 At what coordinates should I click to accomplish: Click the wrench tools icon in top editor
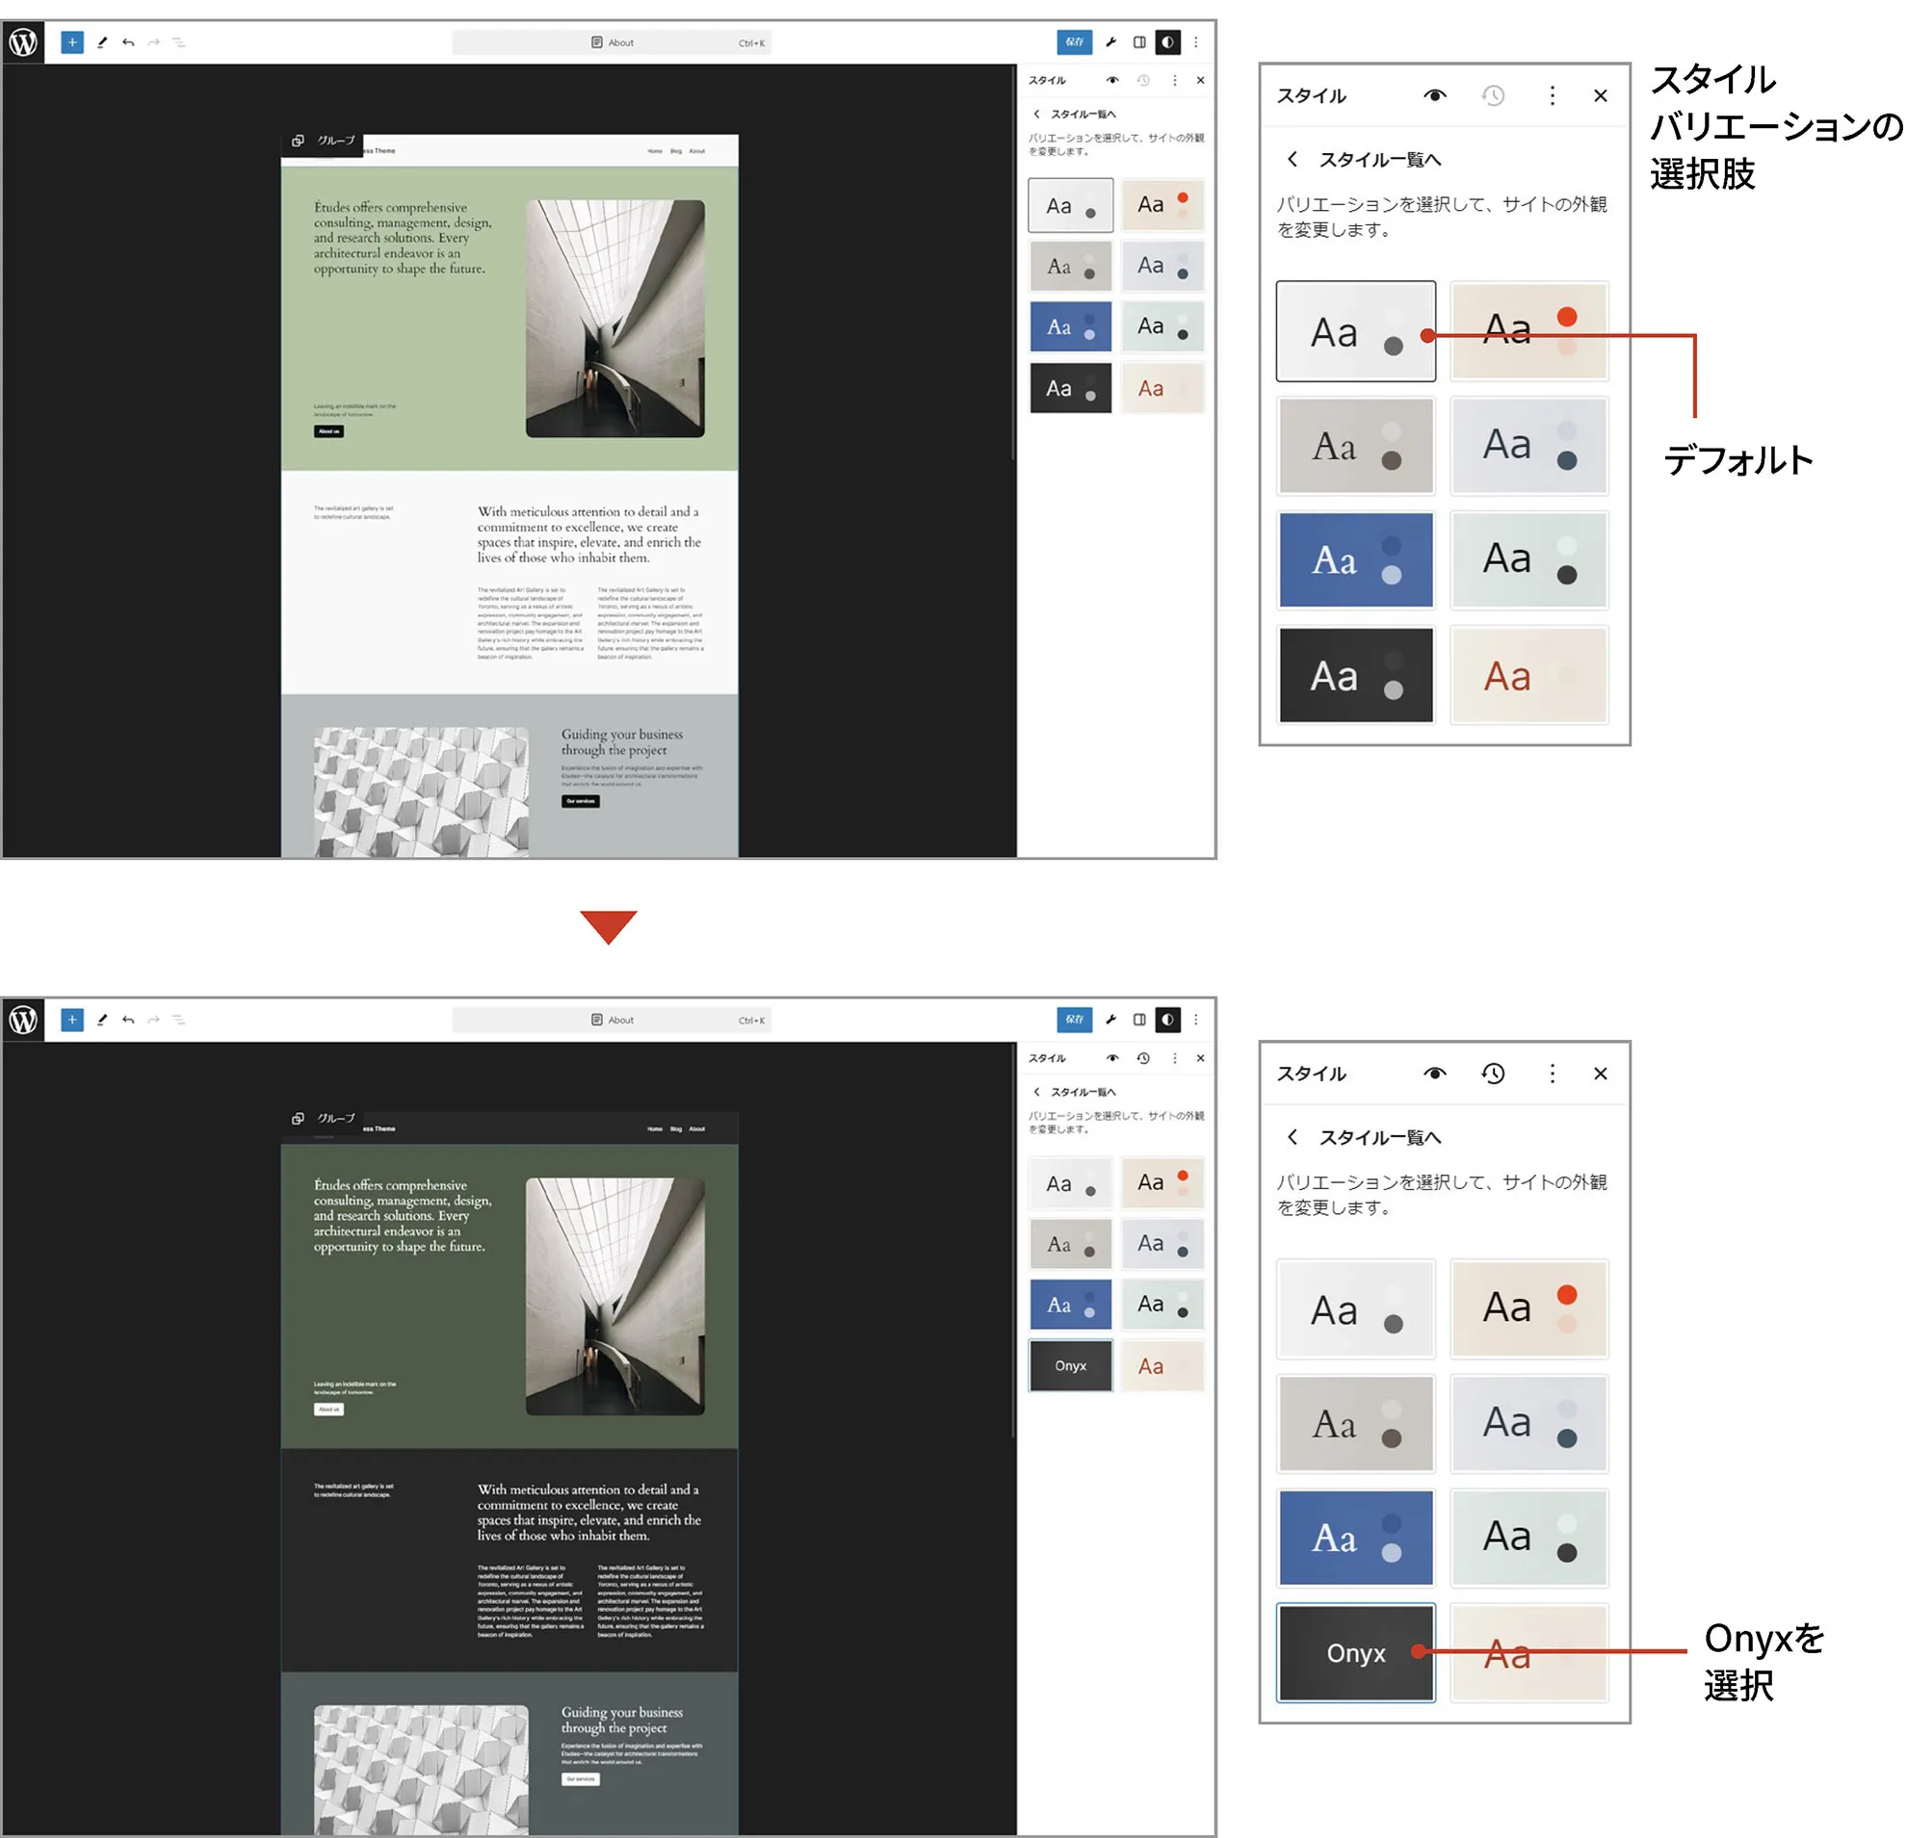(x=1110, y=41)
